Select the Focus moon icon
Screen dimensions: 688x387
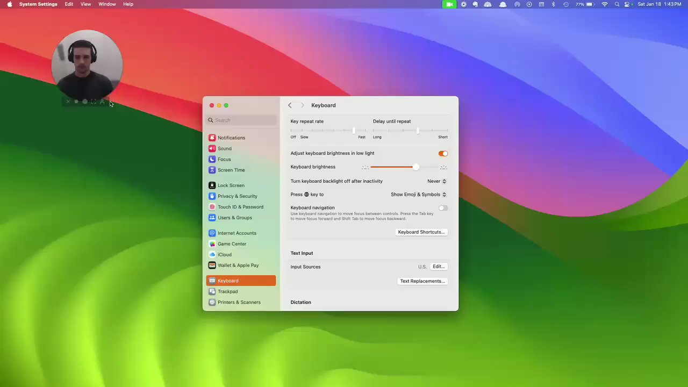pos(212,159)
